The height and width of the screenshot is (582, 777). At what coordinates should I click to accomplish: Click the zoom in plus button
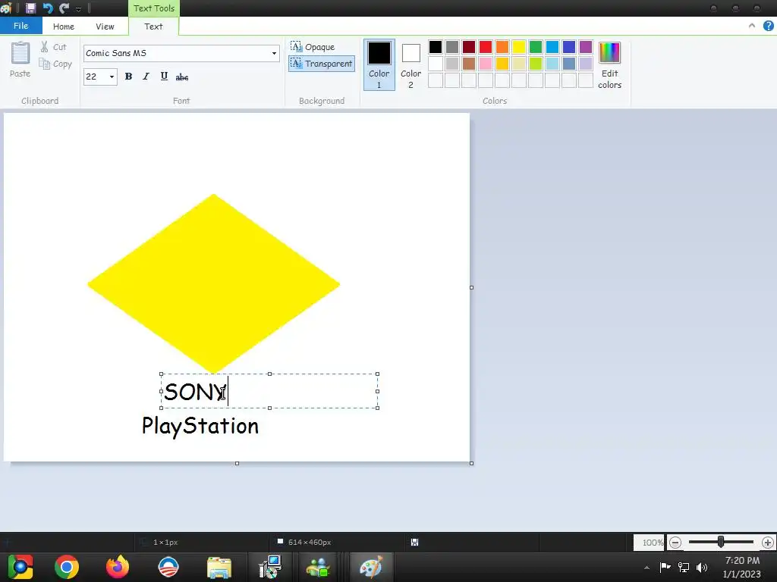pyautogui.click(x=768, y=543)
